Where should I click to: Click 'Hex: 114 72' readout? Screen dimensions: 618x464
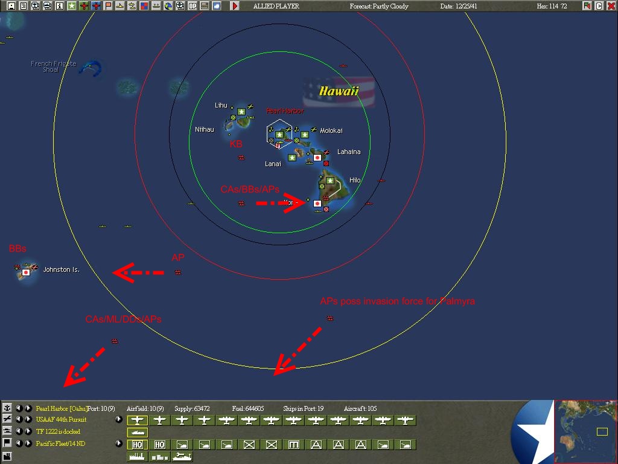point(552,6)
